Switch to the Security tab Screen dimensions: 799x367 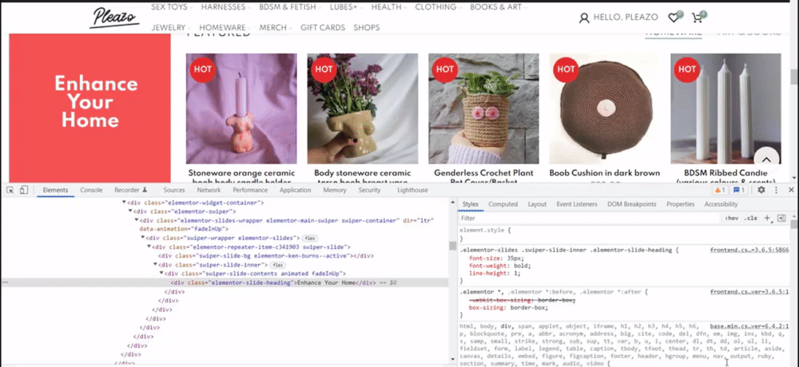click(369, 190)
